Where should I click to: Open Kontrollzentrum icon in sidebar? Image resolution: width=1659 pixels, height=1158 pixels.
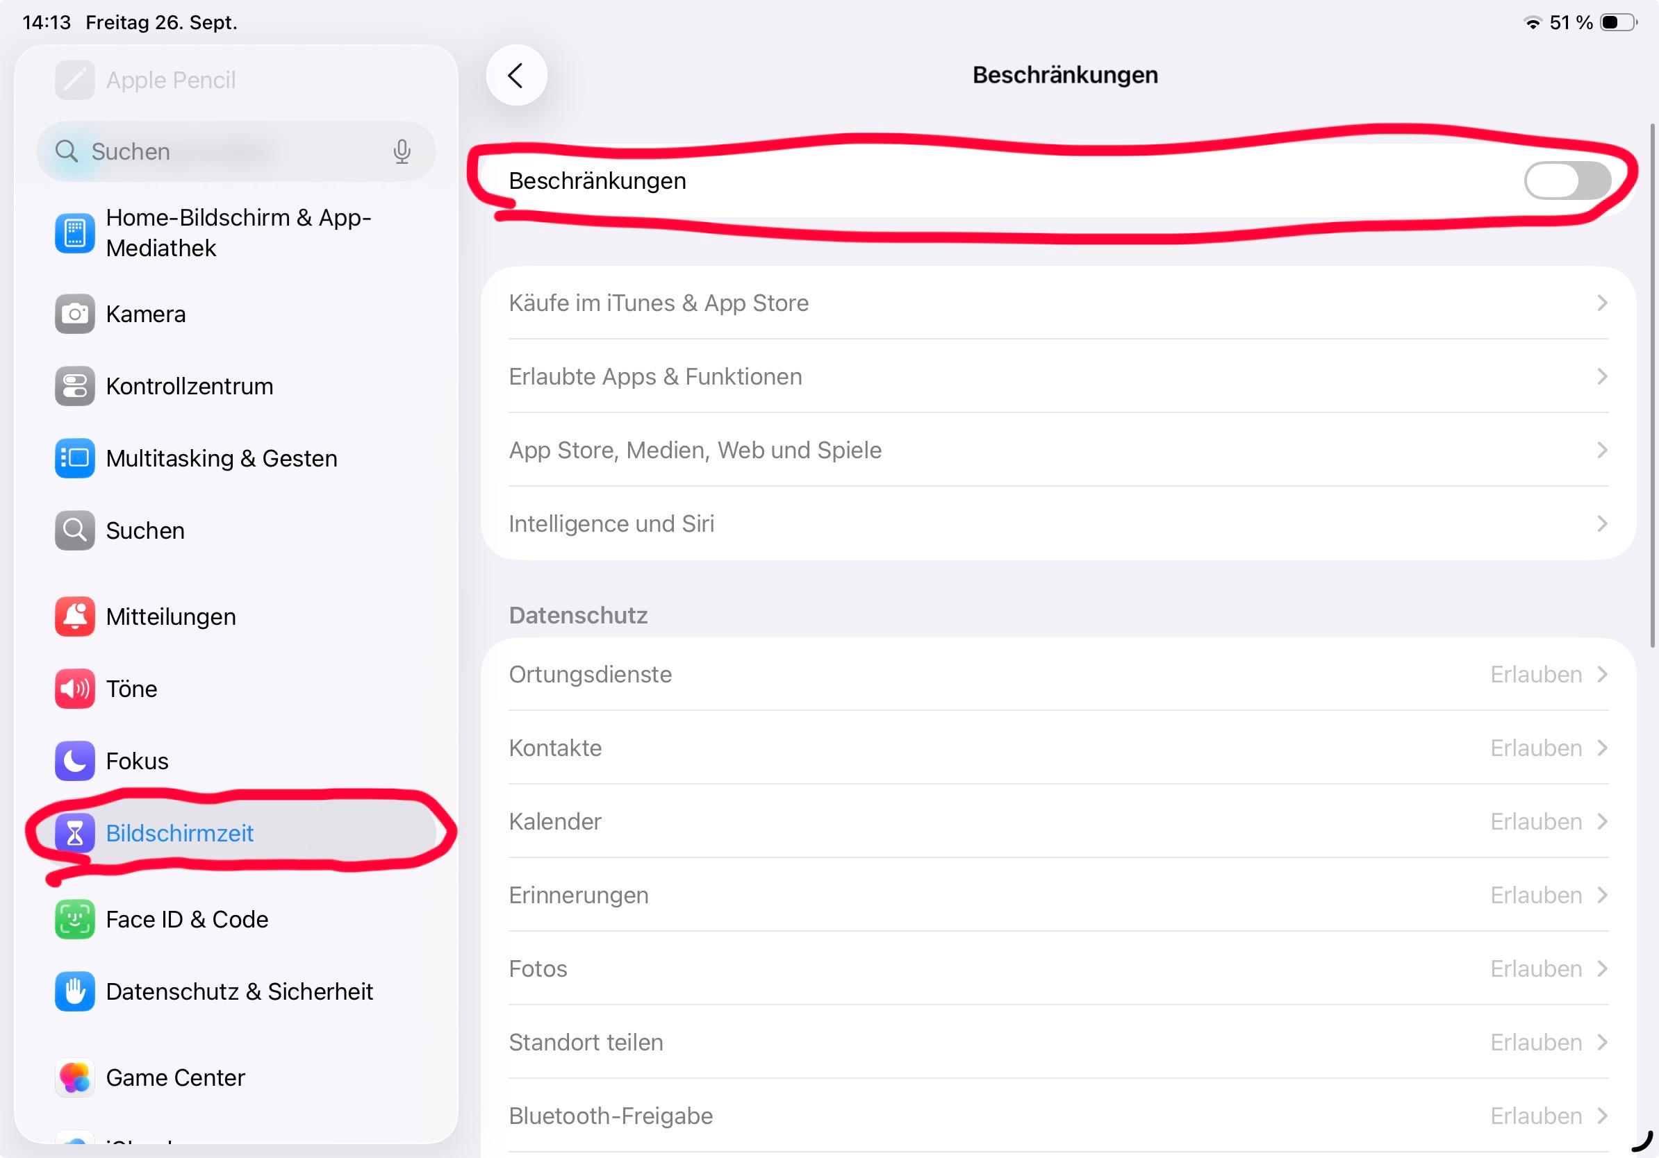point(74,386)
